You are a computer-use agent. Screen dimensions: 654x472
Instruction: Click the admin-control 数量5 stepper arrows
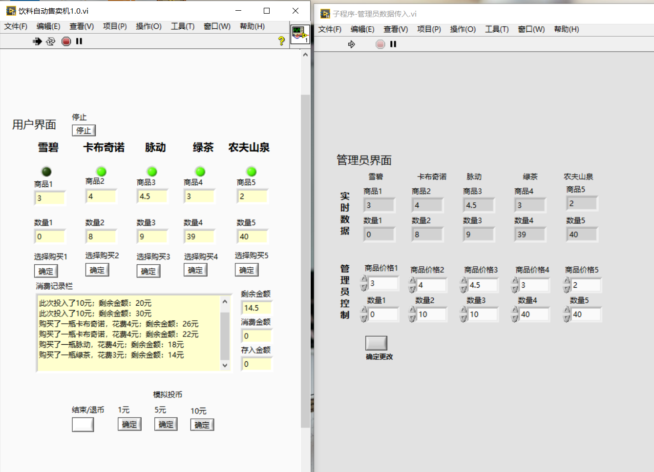(567, 315)
